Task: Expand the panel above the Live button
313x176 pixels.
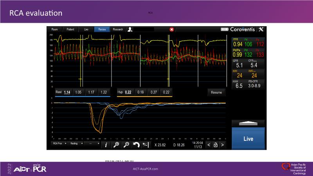Action: tap(248, 123)
